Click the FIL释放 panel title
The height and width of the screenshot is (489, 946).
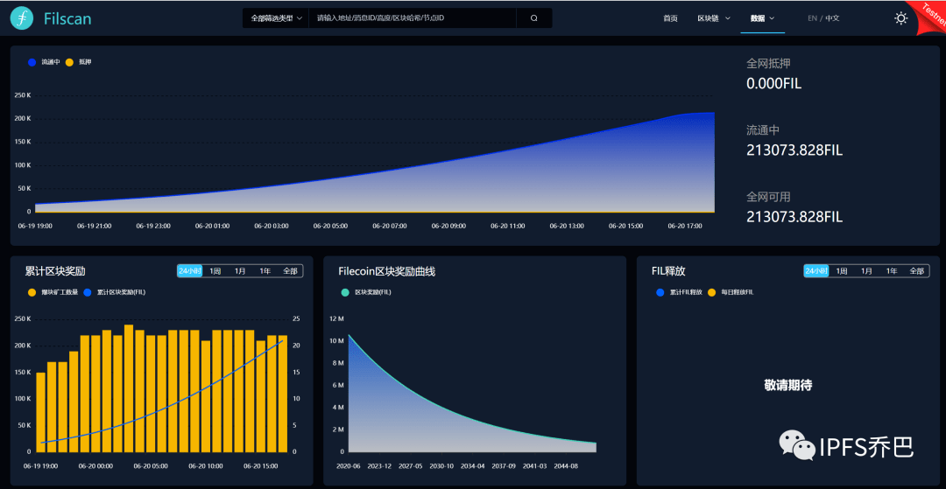(x=668, y=271)
